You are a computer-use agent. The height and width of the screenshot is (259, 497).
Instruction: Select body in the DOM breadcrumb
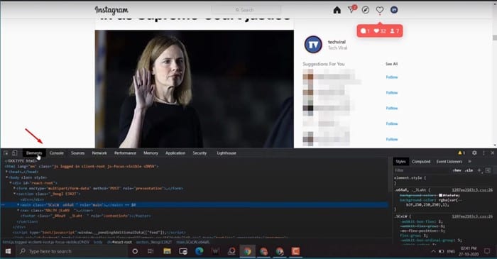tap(98, 242)
